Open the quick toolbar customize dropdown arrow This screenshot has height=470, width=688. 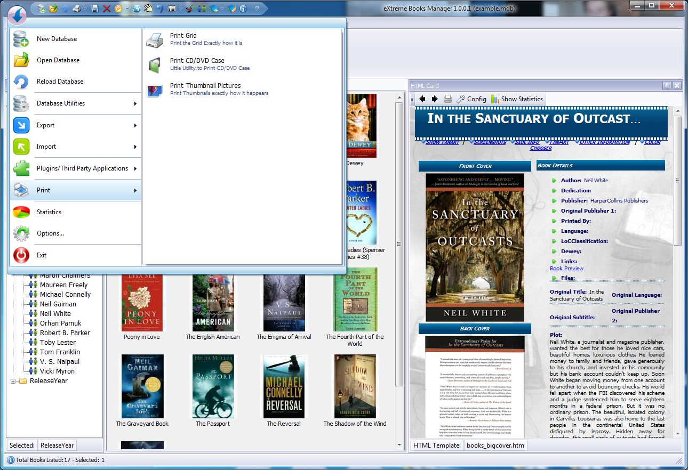pyautogui.click(x=257, y=9)
